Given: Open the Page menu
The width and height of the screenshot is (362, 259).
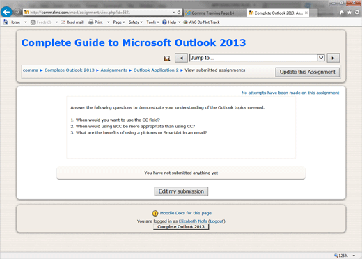Looking at the screenshot, I should (x=119, y=22).
